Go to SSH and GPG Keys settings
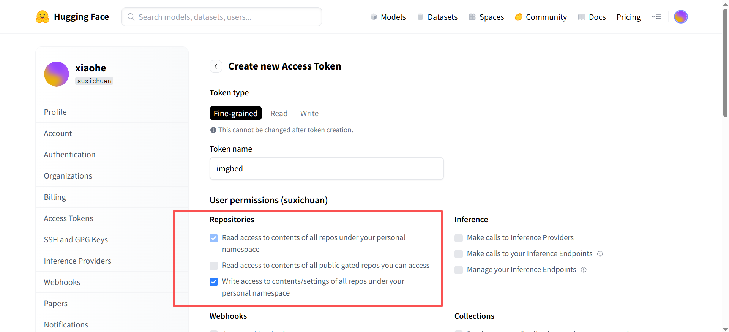The image size is (729, 332). (76, 240)
